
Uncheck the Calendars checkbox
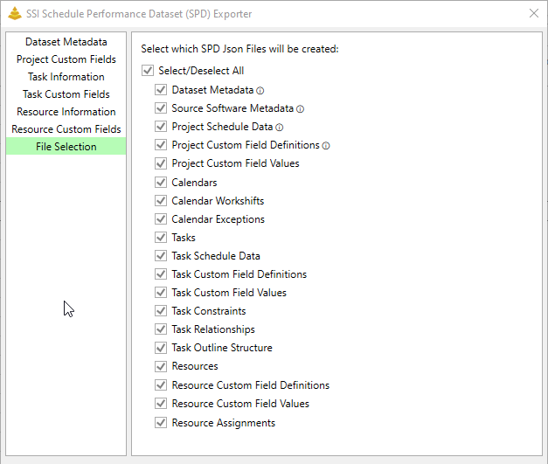(161, 182)
